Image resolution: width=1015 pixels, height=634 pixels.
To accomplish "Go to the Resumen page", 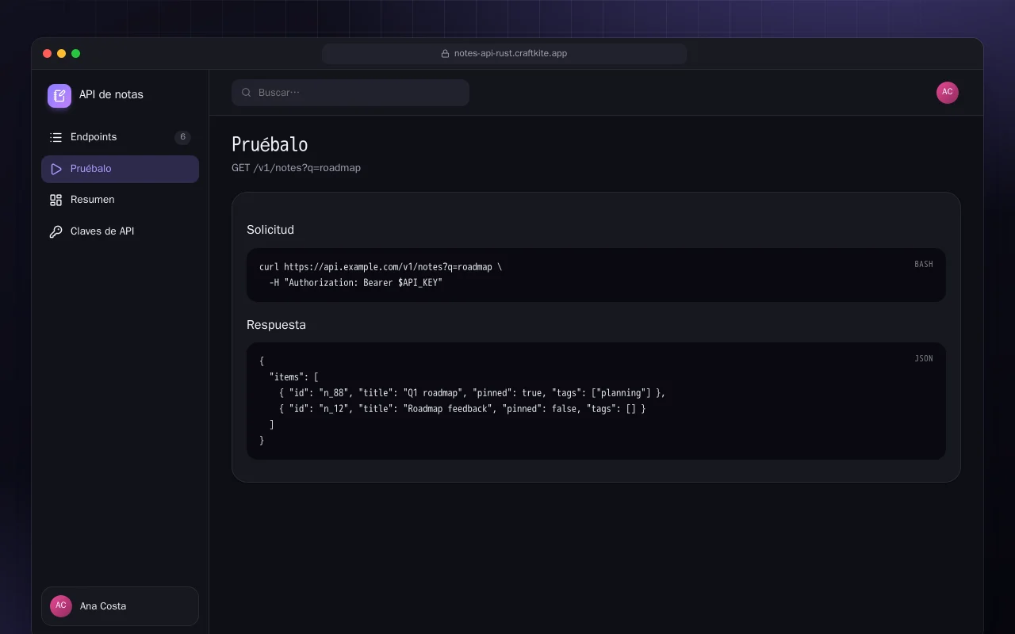I will pyautogui.click(x=120, y=200).
